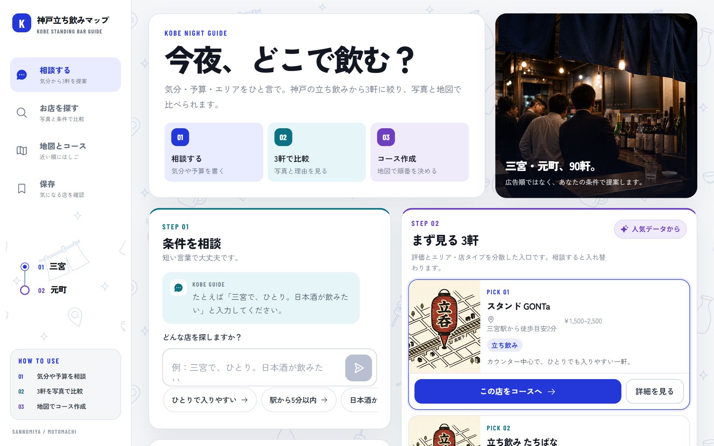714x446 pixels.
Task: Select the 3軒で比較 step card
Action: (317, 152)
